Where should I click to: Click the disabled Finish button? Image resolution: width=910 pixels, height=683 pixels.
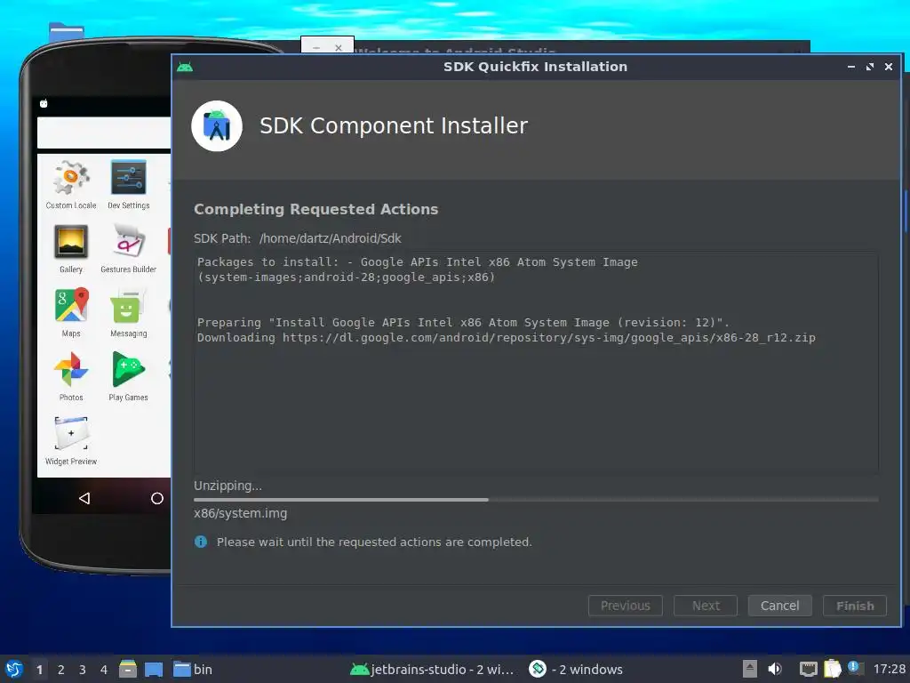tap(854, 605)
